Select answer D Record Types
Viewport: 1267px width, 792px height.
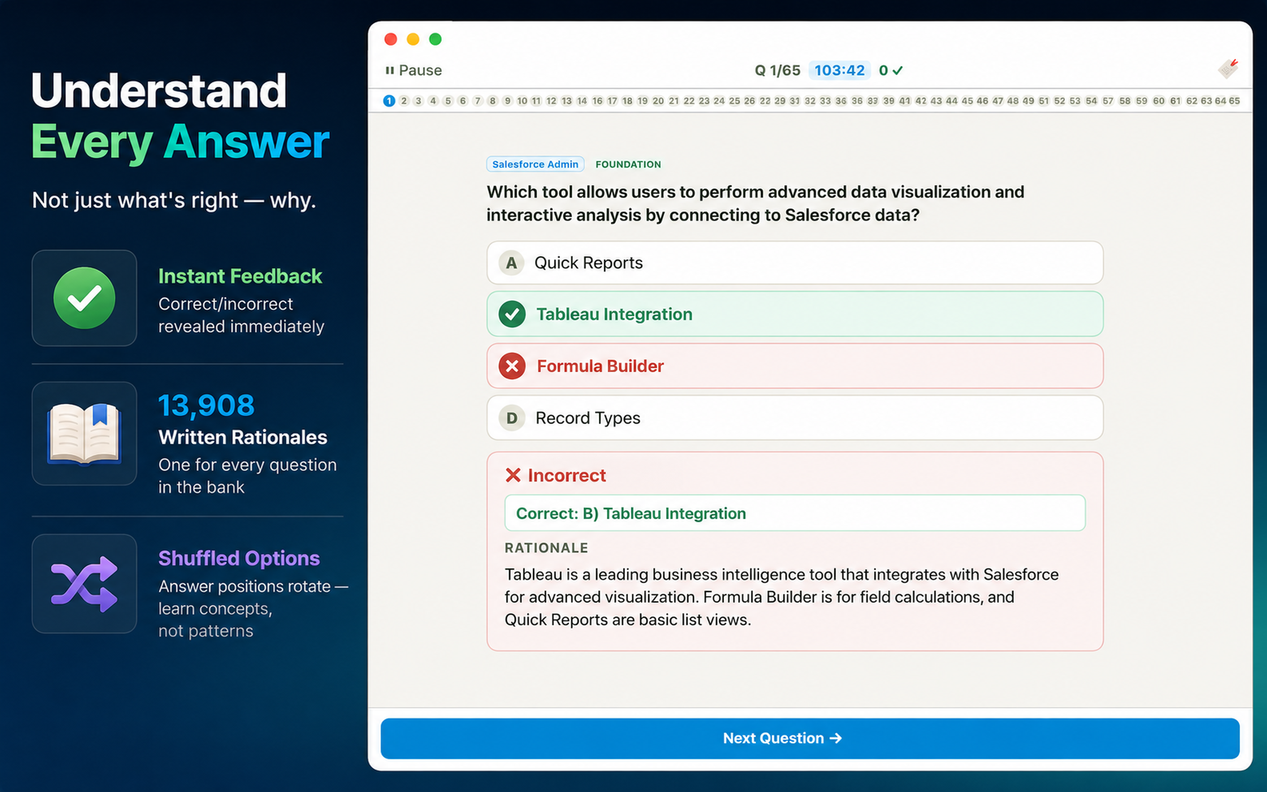[x=795, y=418]
